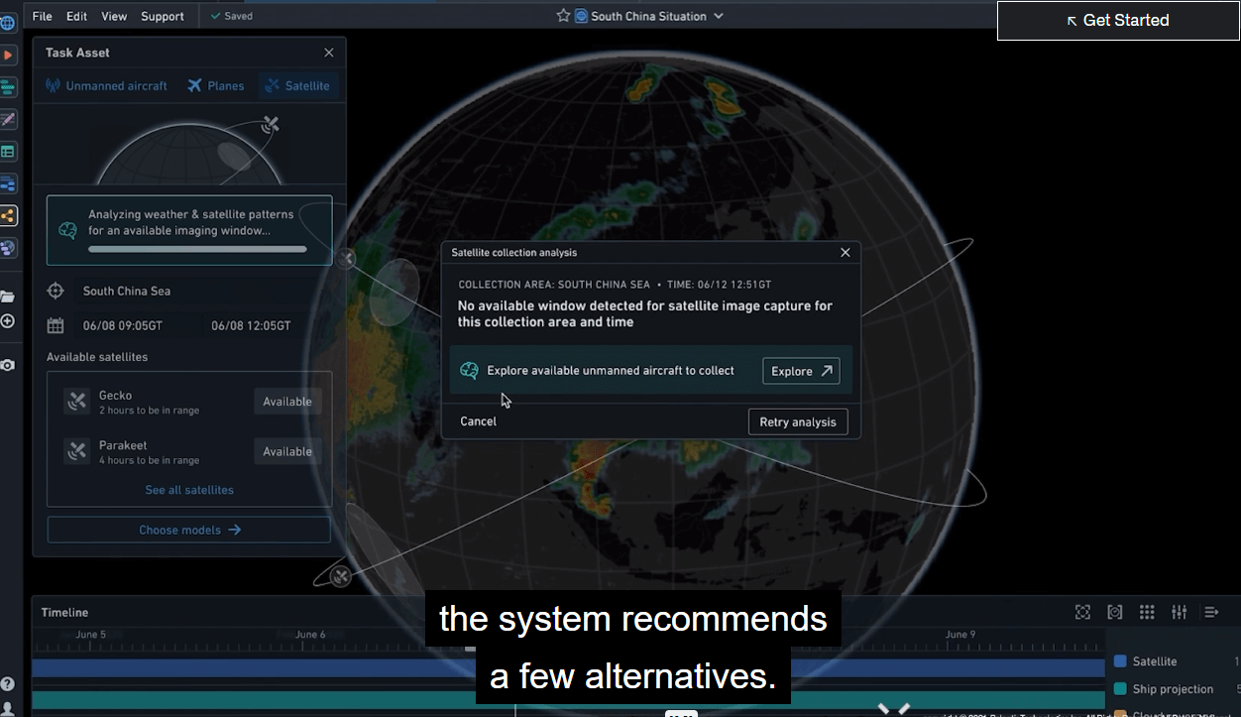The image size is (1241, 717).
Task: Open the Edit menu
Action: [x=76, y=16]
